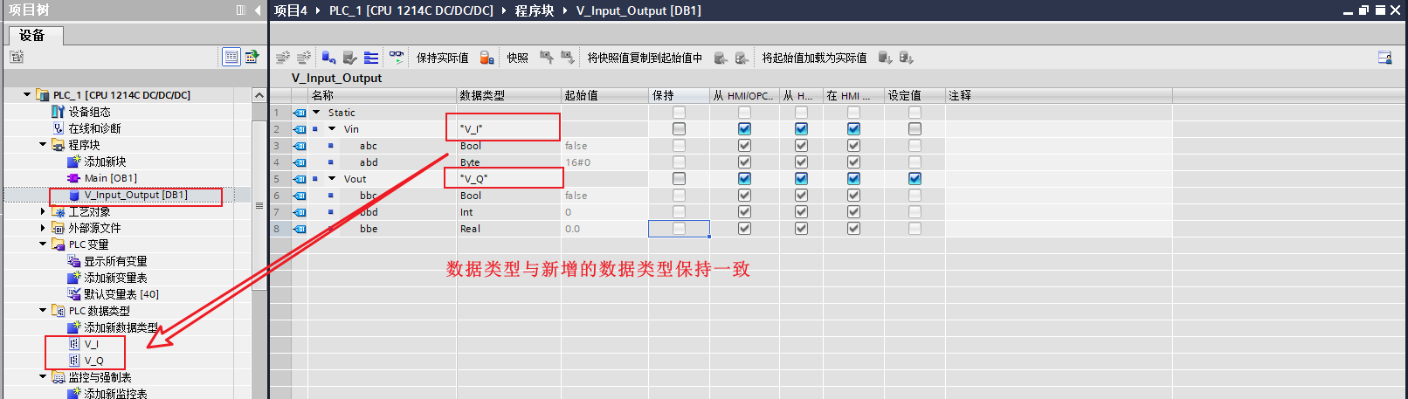Click the icon at the toolbar's far right
This screenshot has width=1408, height=399.
pos(1384,58)
